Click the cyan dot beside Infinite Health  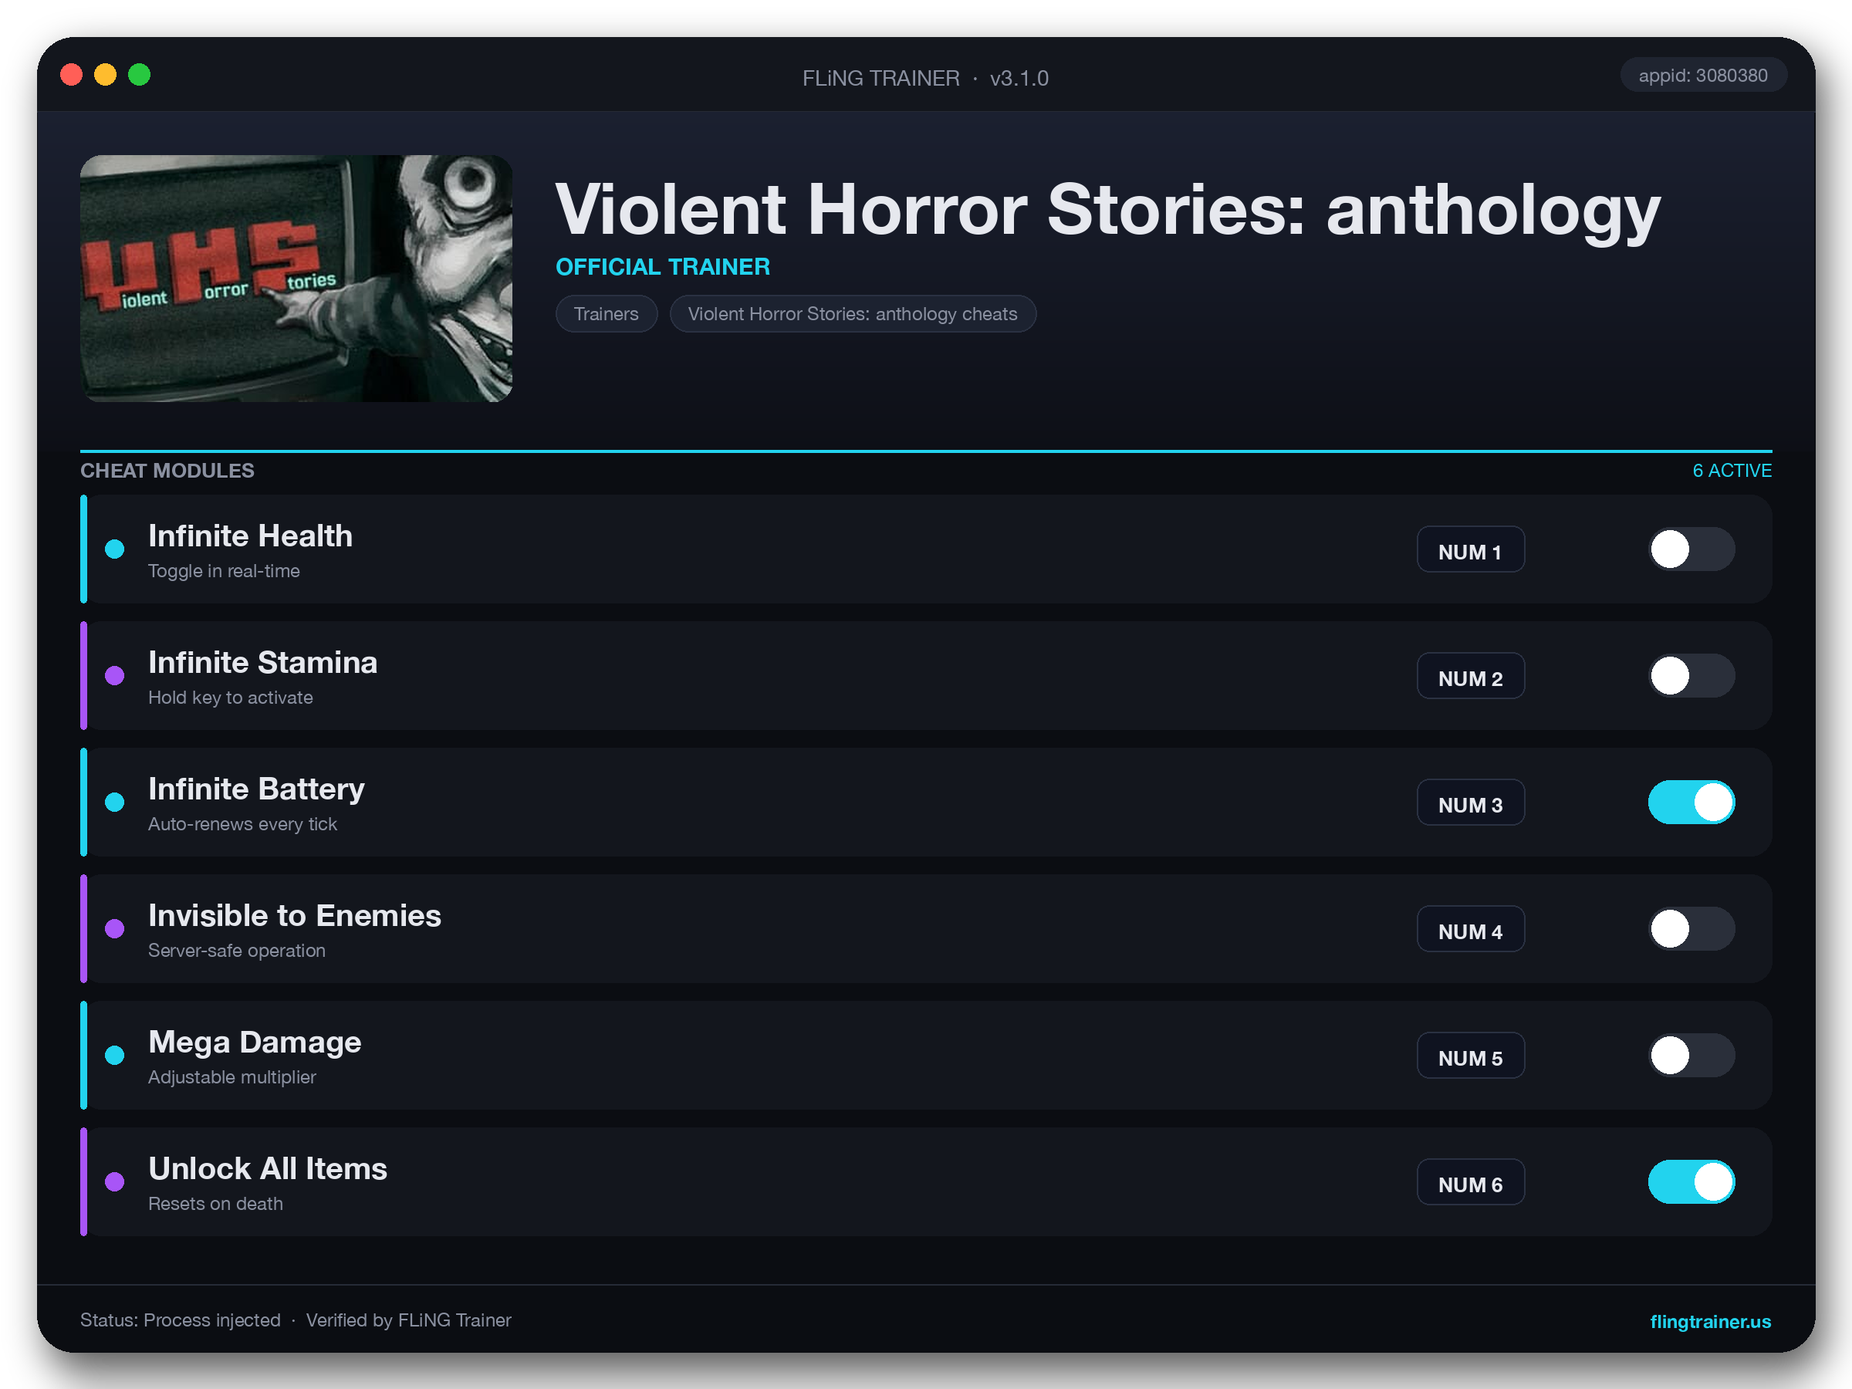tap(115, 549)
